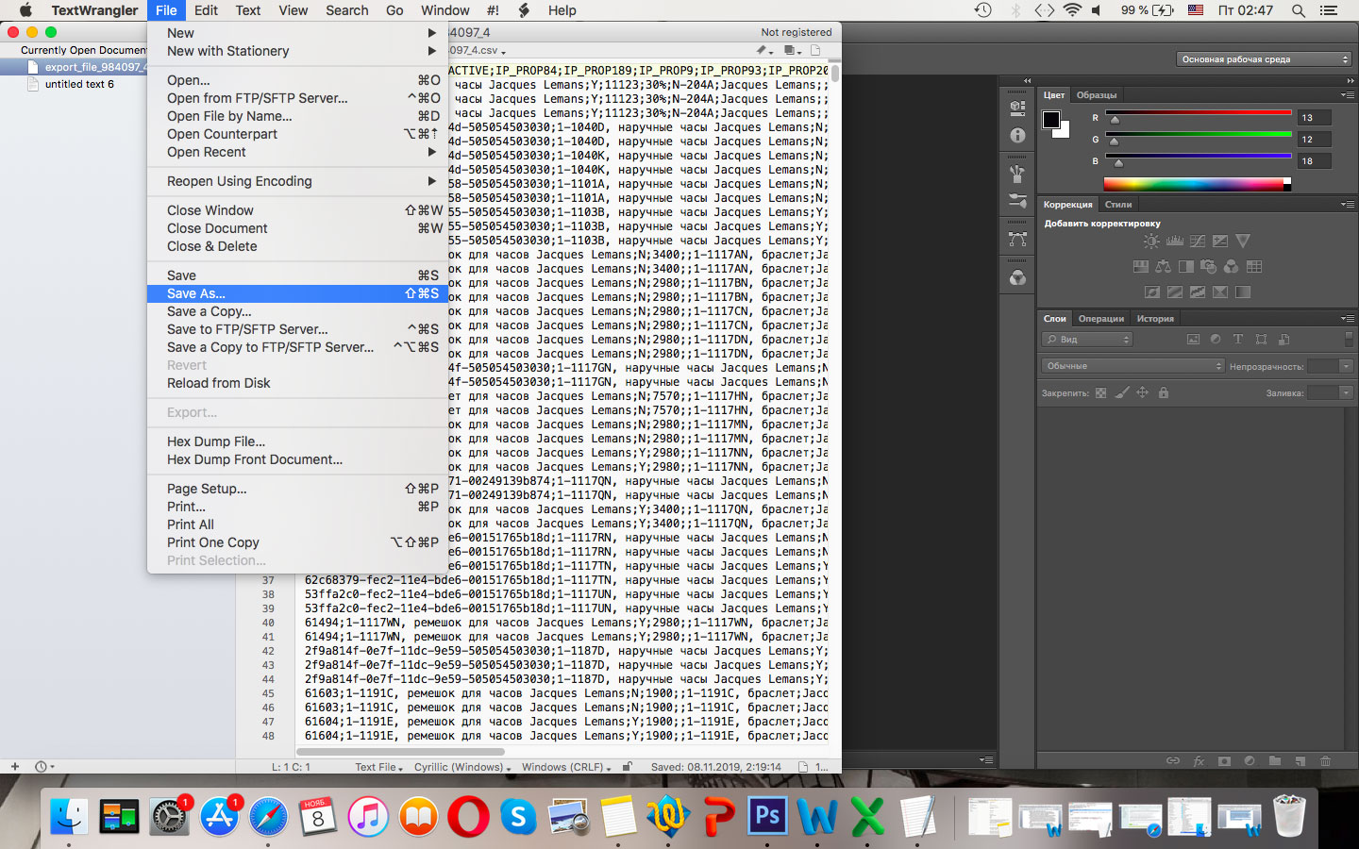The height and width of the screenshot is (849, 1359).
Task: Toggle lock image pixels brush icon
Action: 1121,392
